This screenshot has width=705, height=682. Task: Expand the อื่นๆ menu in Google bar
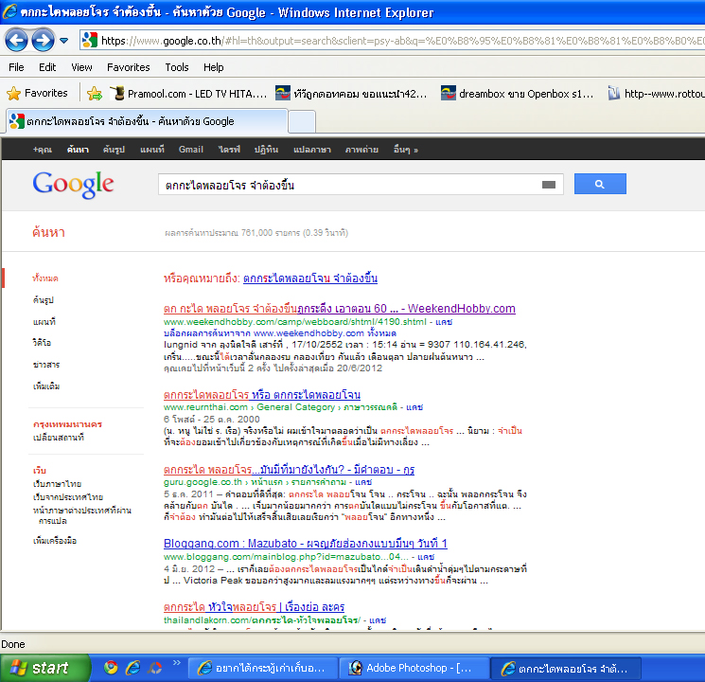click(405, 150)
